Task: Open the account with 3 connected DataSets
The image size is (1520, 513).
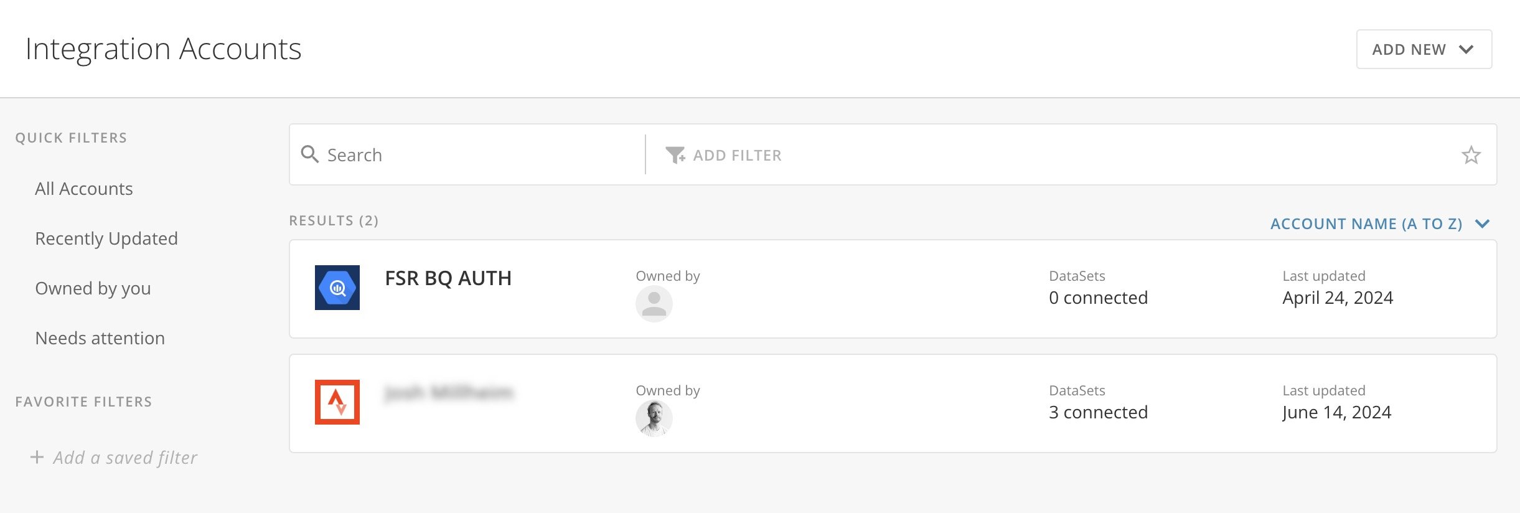Action: coord(893,403)
